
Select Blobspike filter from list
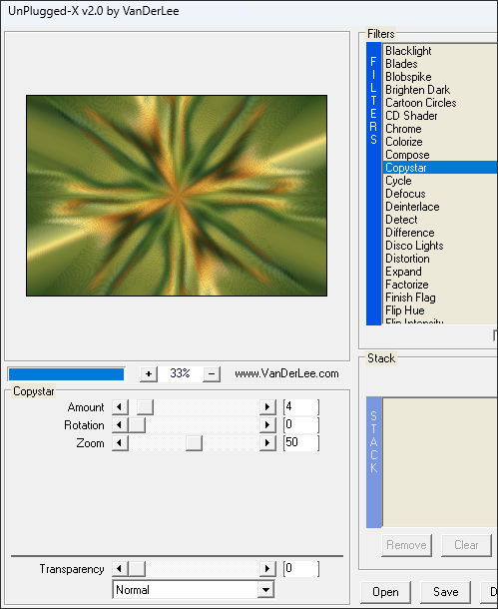tap(440, 77)
